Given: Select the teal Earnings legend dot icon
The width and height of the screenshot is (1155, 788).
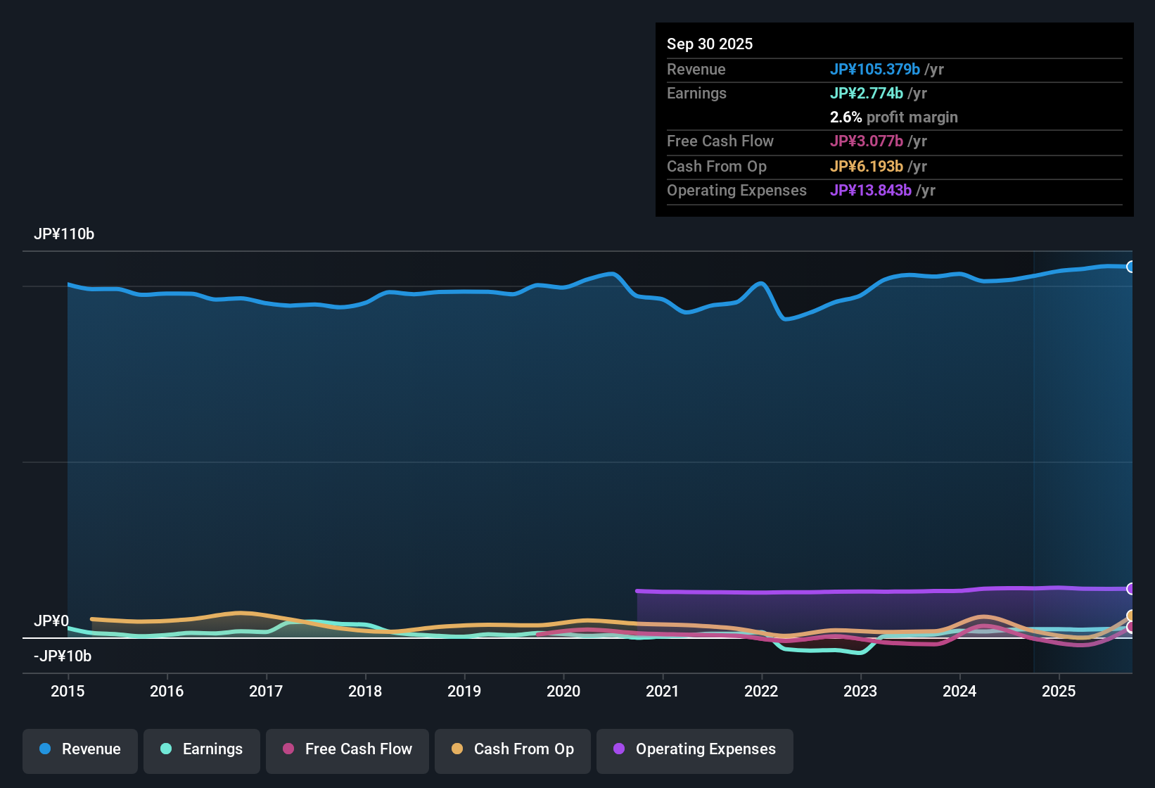Looking at the screenshot, I should pyautogui.click(x=166, y=749).
